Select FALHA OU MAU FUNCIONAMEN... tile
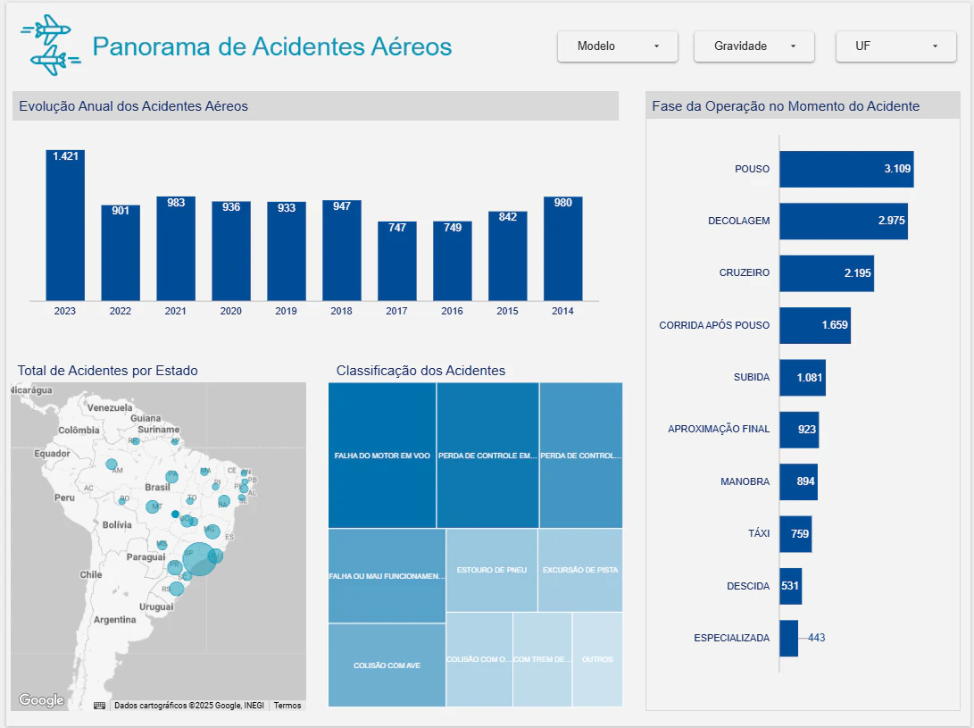 pos(387,575)
